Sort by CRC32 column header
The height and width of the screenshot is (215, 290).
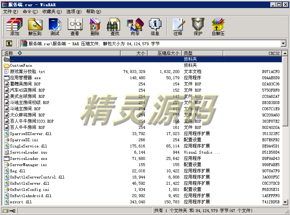[252, 53]
